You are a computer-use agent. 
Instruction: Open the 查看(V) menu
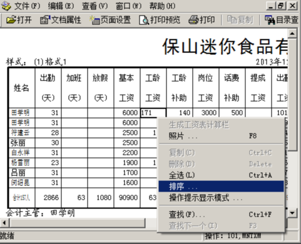tap(94, 6)
